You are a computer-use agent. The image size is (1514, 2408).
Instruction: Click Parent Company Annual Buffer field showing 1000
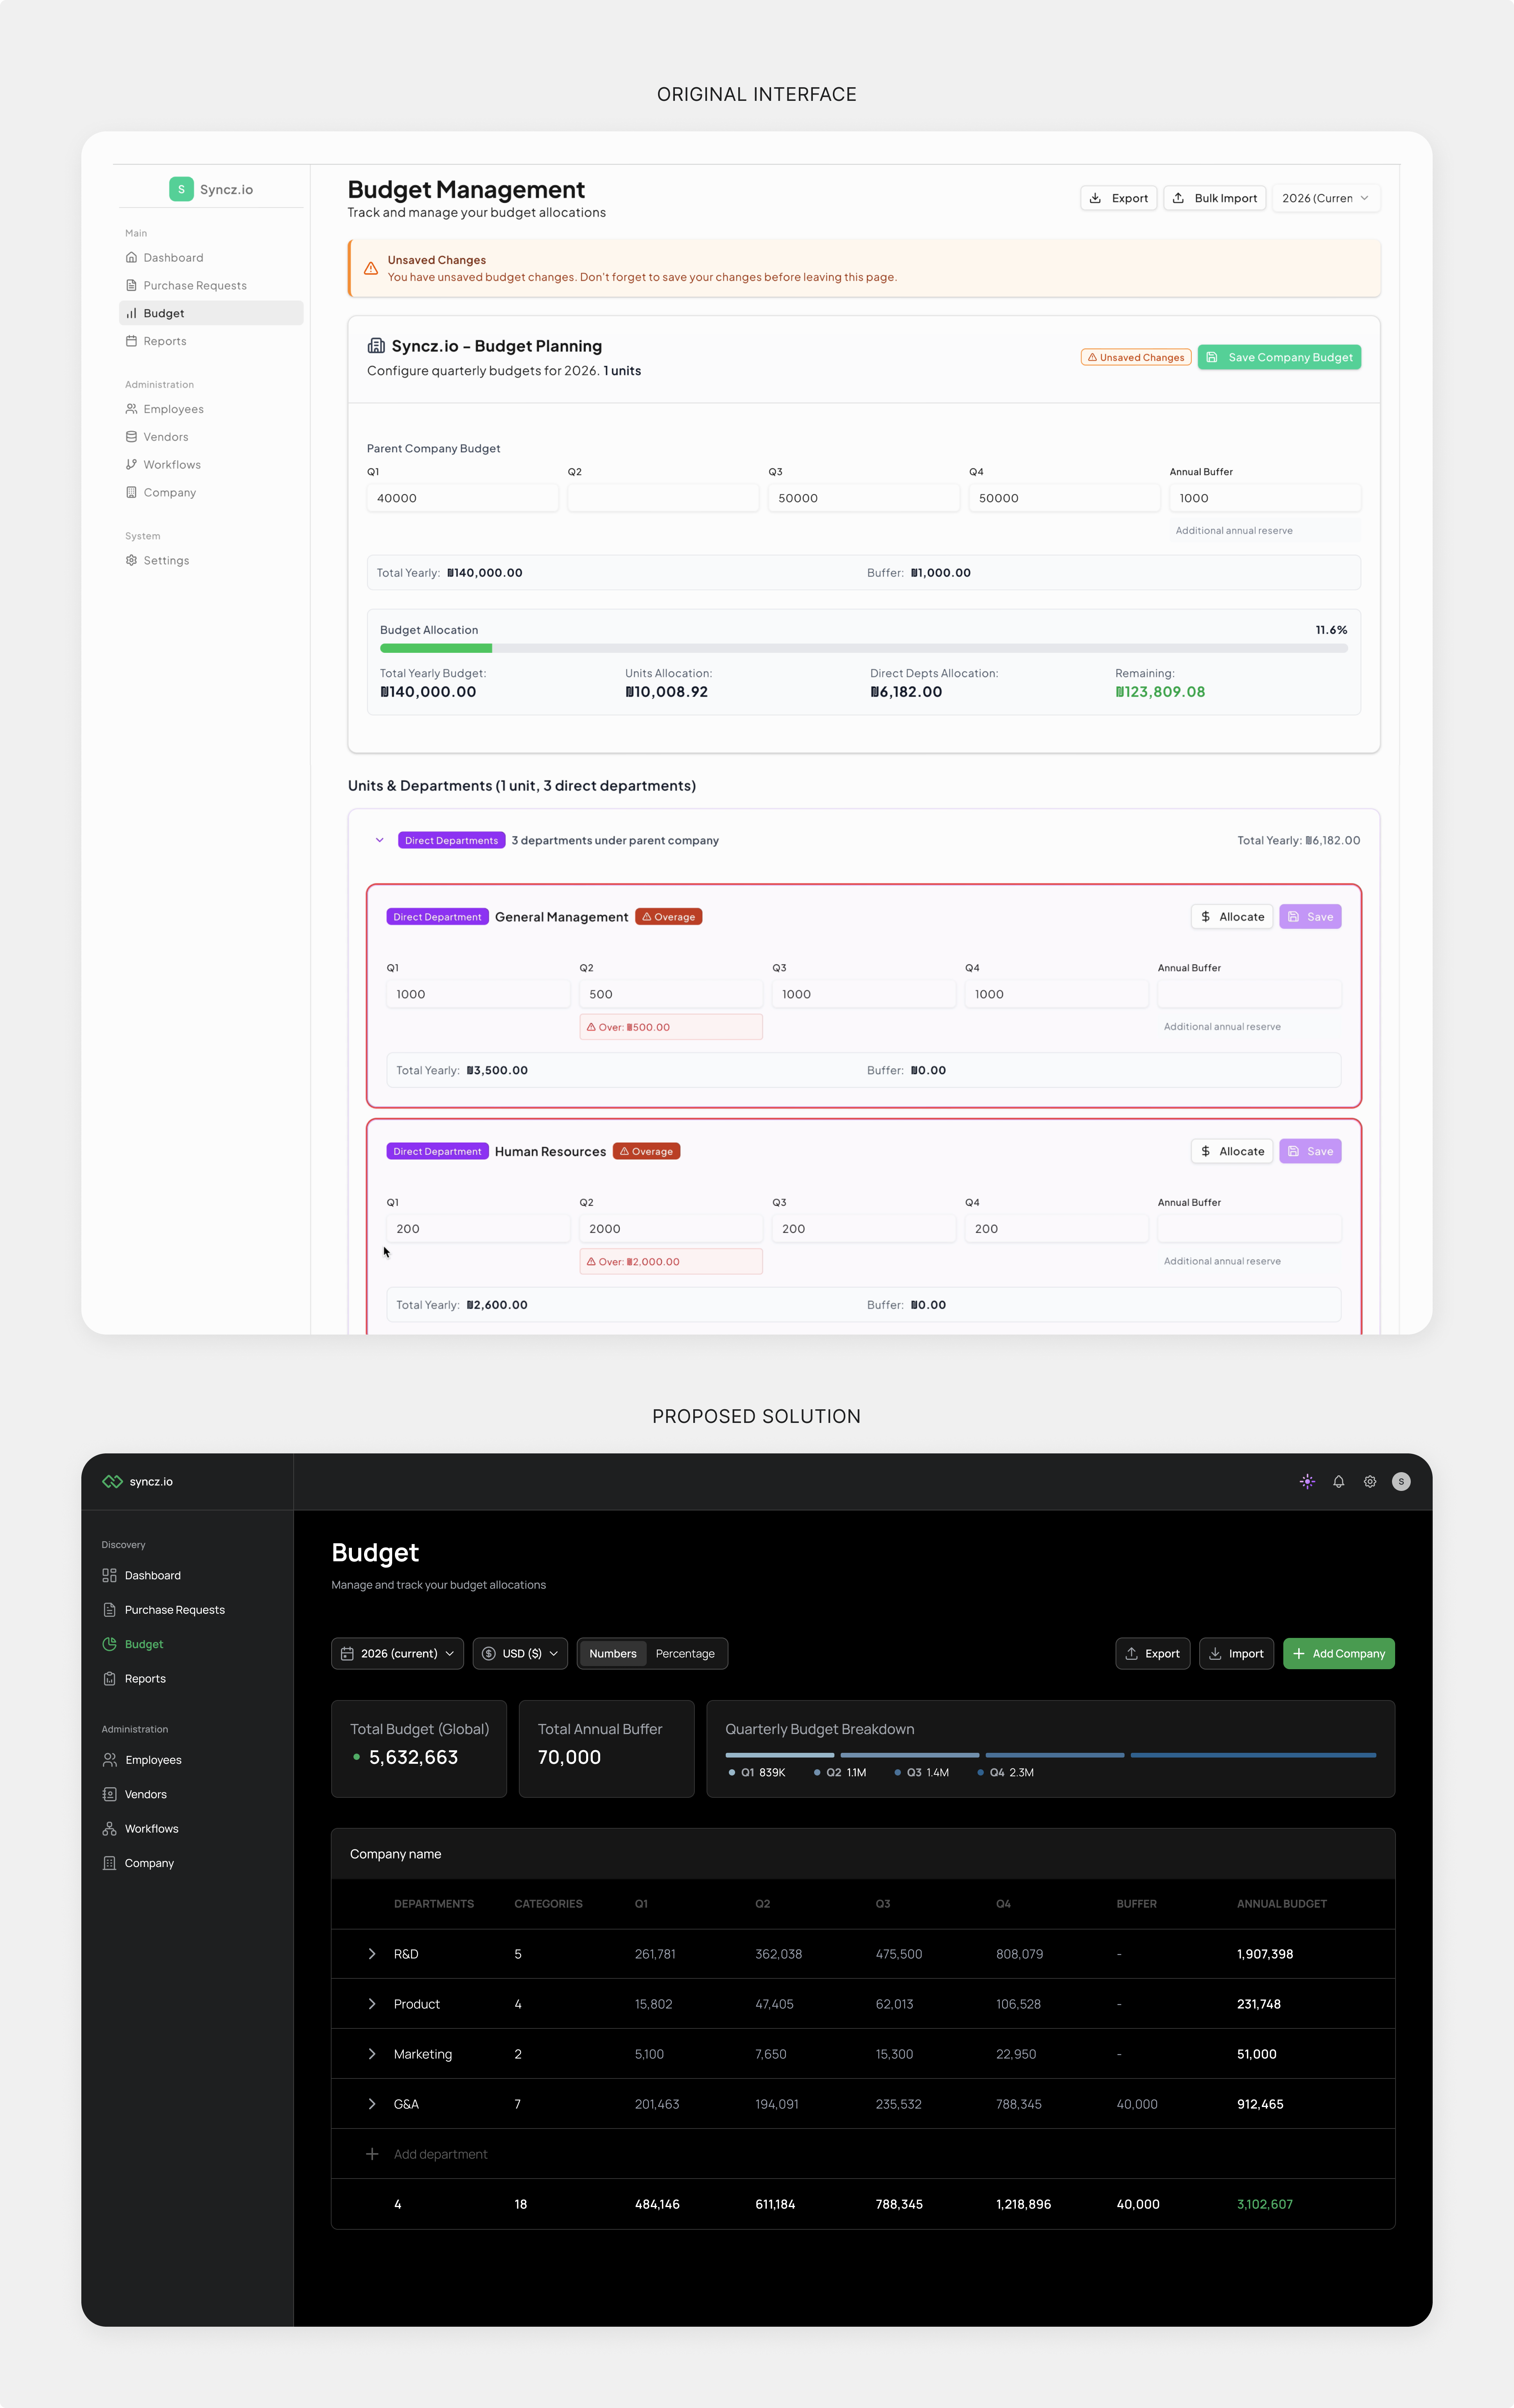point(1265,498)
